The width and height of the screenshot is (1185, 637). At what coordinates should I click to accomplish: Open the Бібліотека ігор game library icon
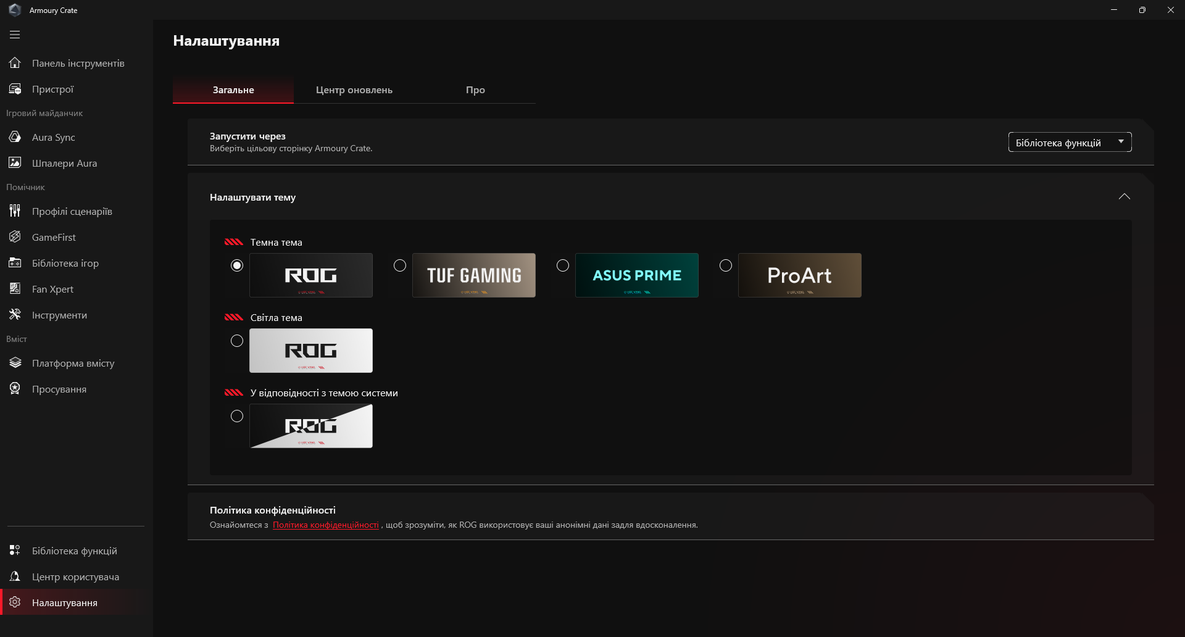coord(15,263)
